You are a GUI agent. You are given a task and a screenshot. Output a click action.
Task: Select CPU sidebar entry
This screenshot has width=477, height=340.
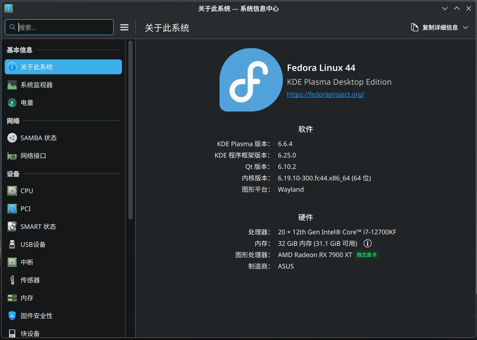(63, 191)
